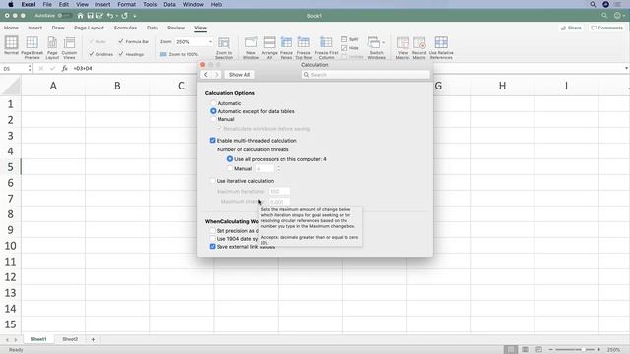Expand the Quick Access toolbar customize arrow

click(135, 16)
